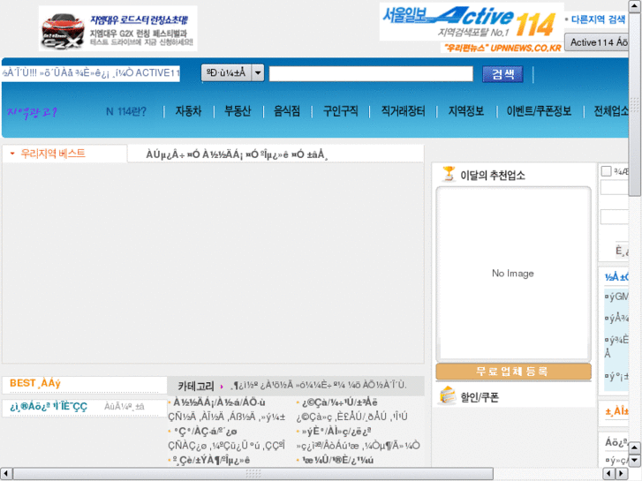Focus the search text input field

(x=371, y=74)
